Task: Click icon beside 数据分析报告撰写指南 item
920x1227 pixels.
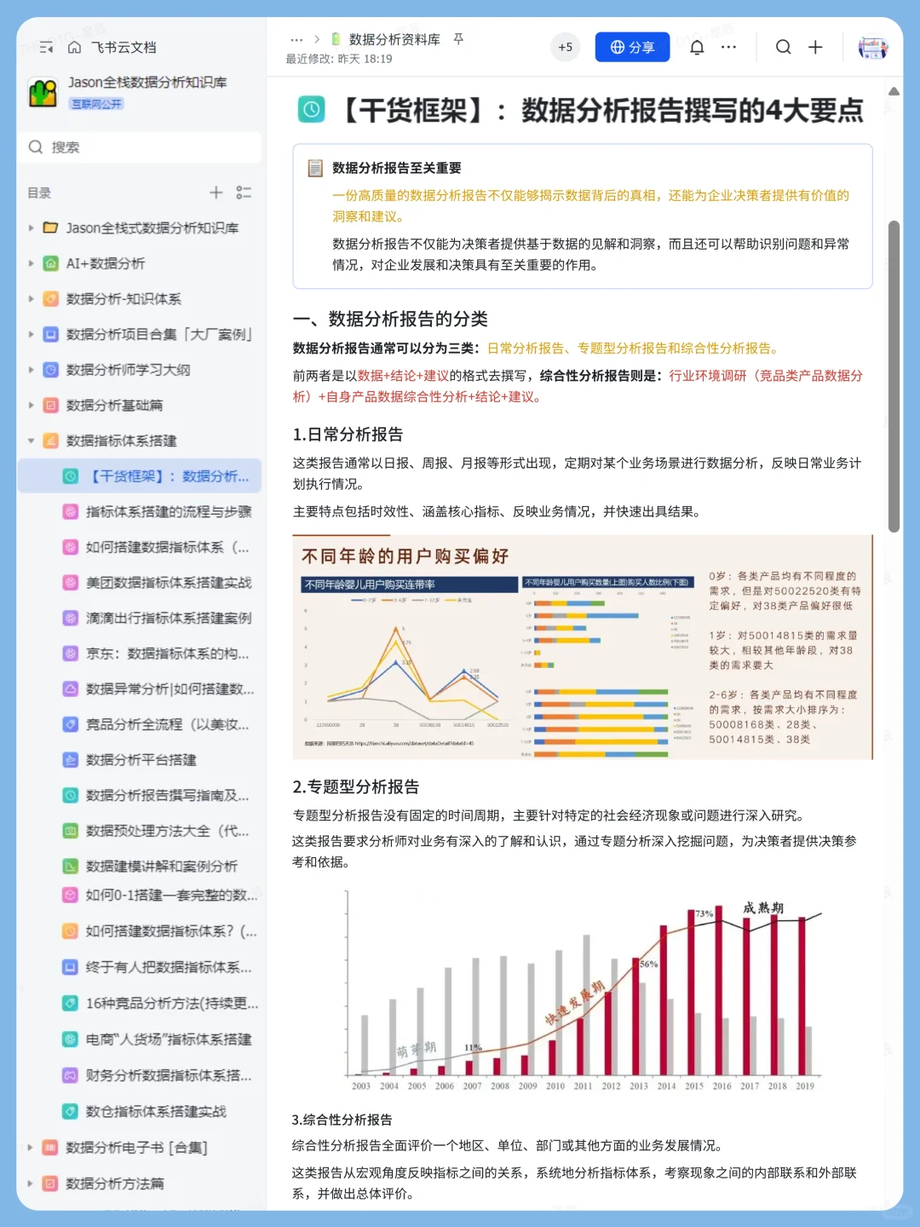Action: pyautogui.click(x=71, y=795)
